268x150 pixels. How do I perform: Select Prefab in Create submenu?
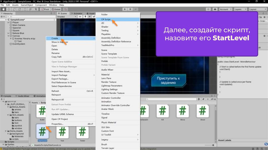[x=118, y=61]
